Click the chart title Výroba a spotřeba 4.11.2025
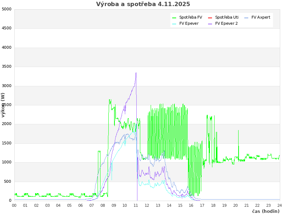The image size is (287, 215). 143,4
